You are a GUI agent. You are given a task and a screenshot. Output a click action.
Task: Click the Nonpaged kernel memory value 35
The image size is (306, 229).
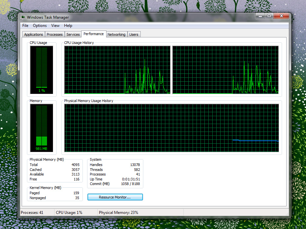[x=77, y=198]
